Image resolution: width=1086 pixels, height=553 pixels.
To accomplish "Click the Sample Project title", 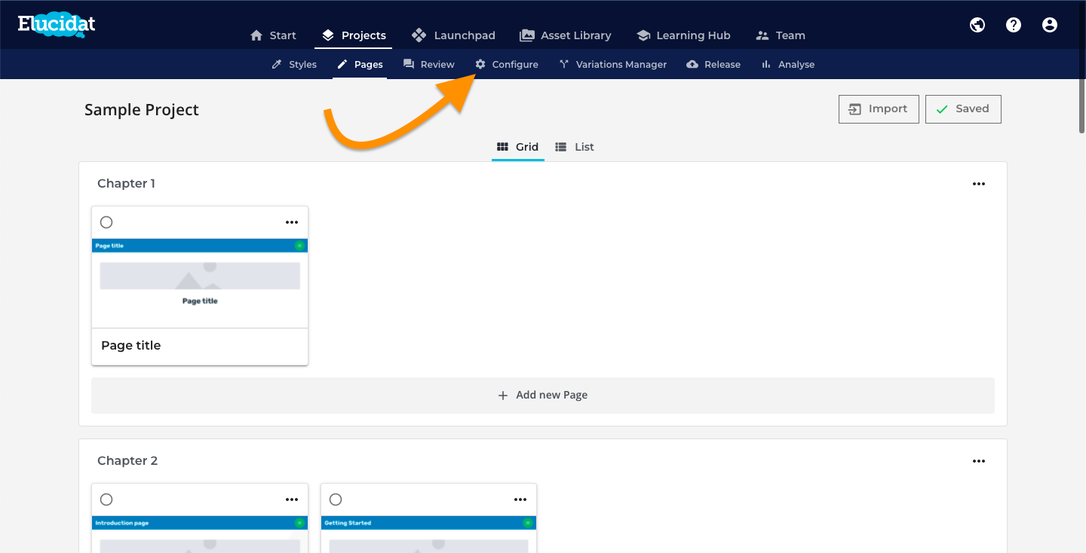I will pyautogui.click(x=142, y=110).
